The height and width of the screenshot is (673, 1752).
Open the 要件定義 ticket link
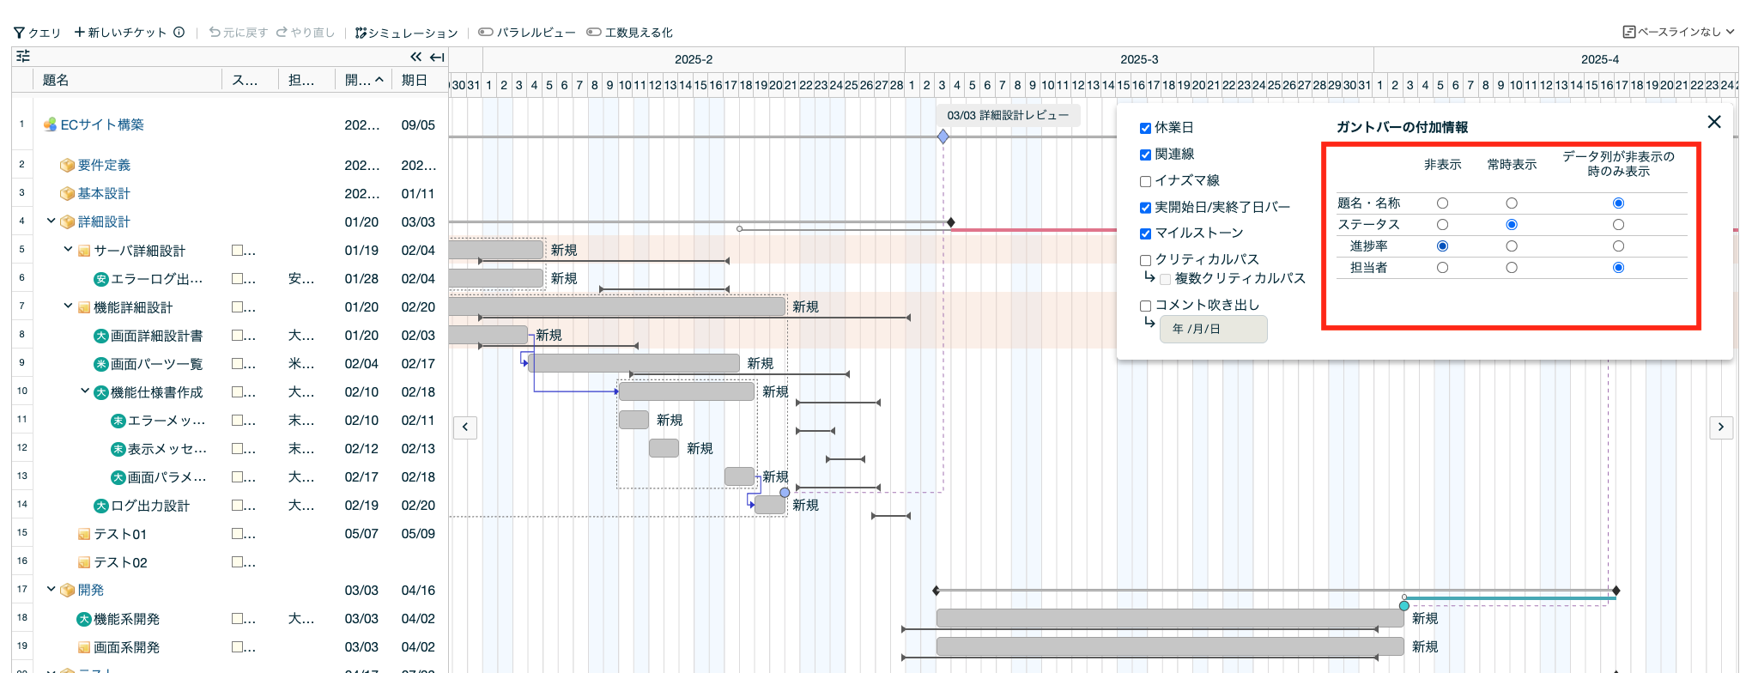pos(104,165)
